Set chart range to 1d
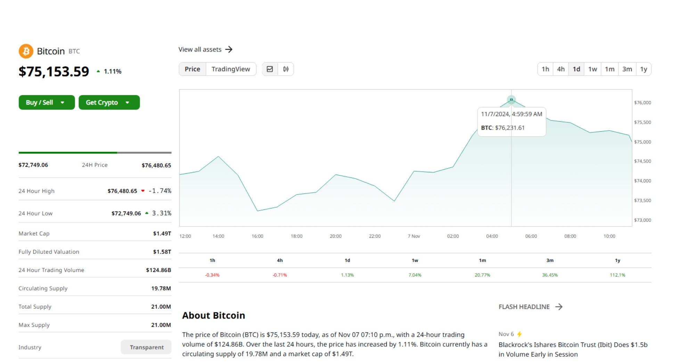 tap(577, 69)
